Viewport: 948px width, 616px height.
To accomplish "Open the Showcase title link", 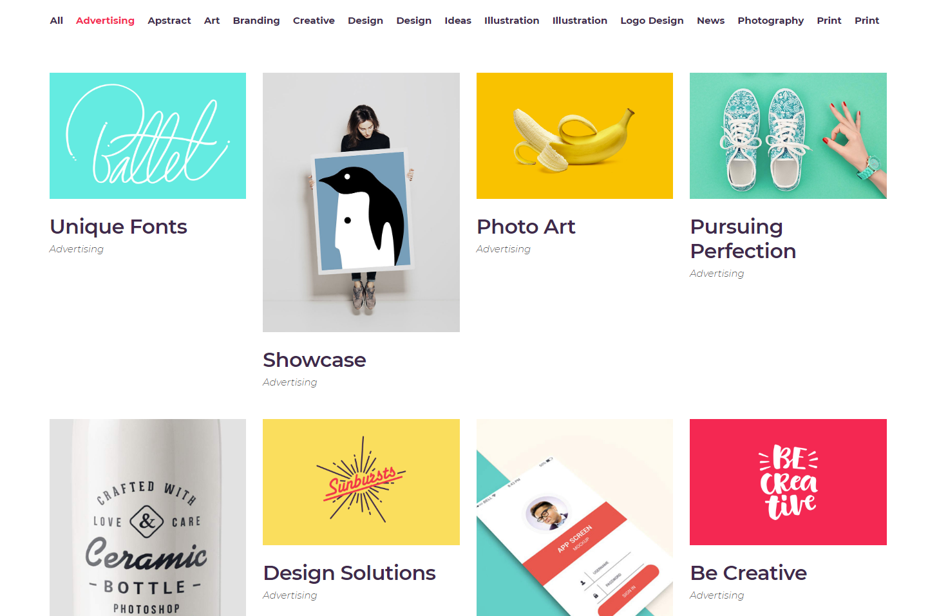I will (x=314, y=360).
